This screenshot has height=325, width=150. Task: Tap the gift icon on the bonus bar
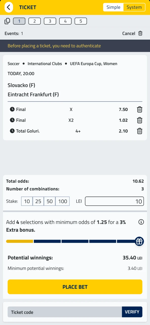139,241
